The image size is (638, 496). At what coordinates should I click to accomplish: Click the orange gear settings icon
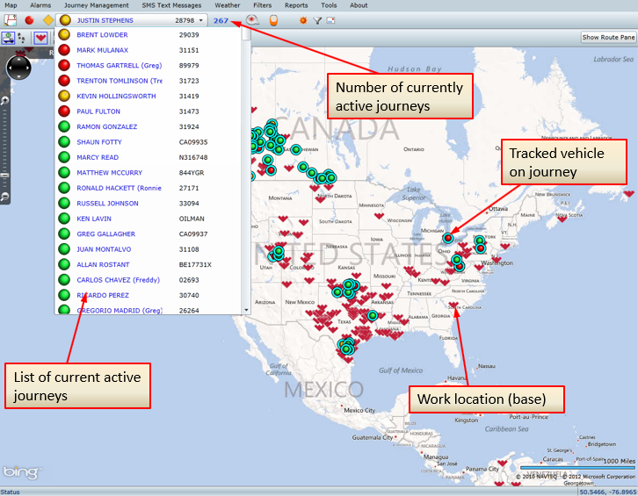pyautogui.click(x=303, y=19)
